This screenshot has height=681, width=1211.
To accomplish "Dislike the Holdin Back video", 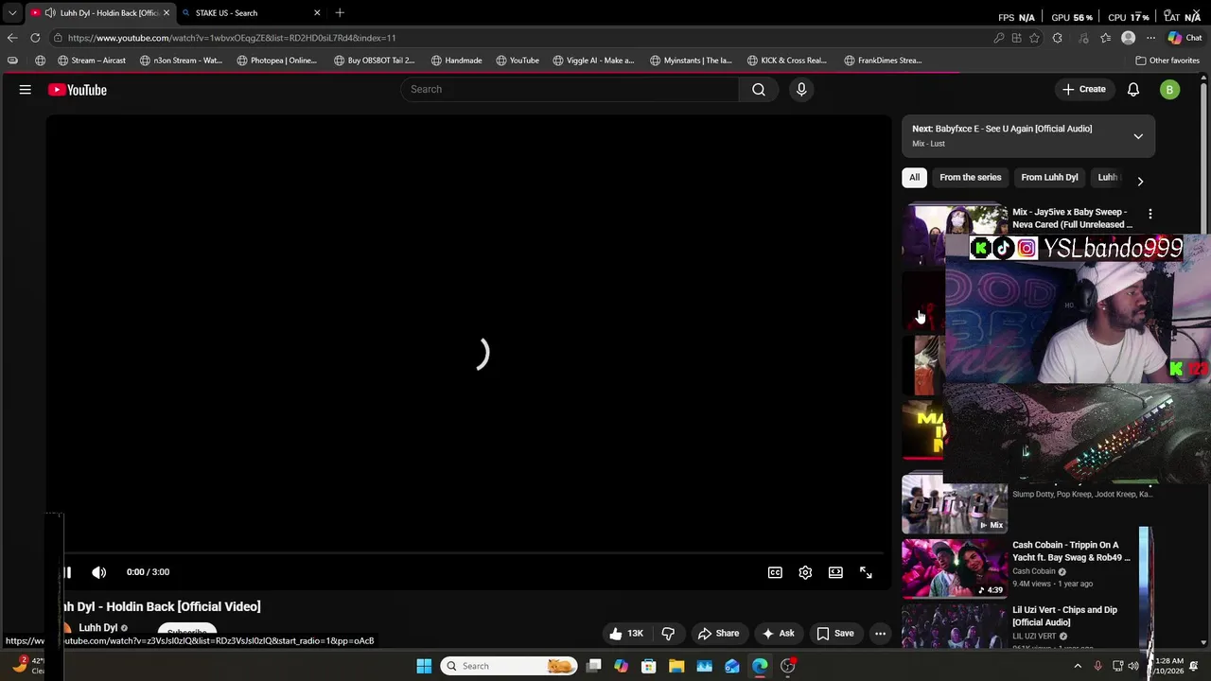I will pyautogui.click(x=668, y=634).
